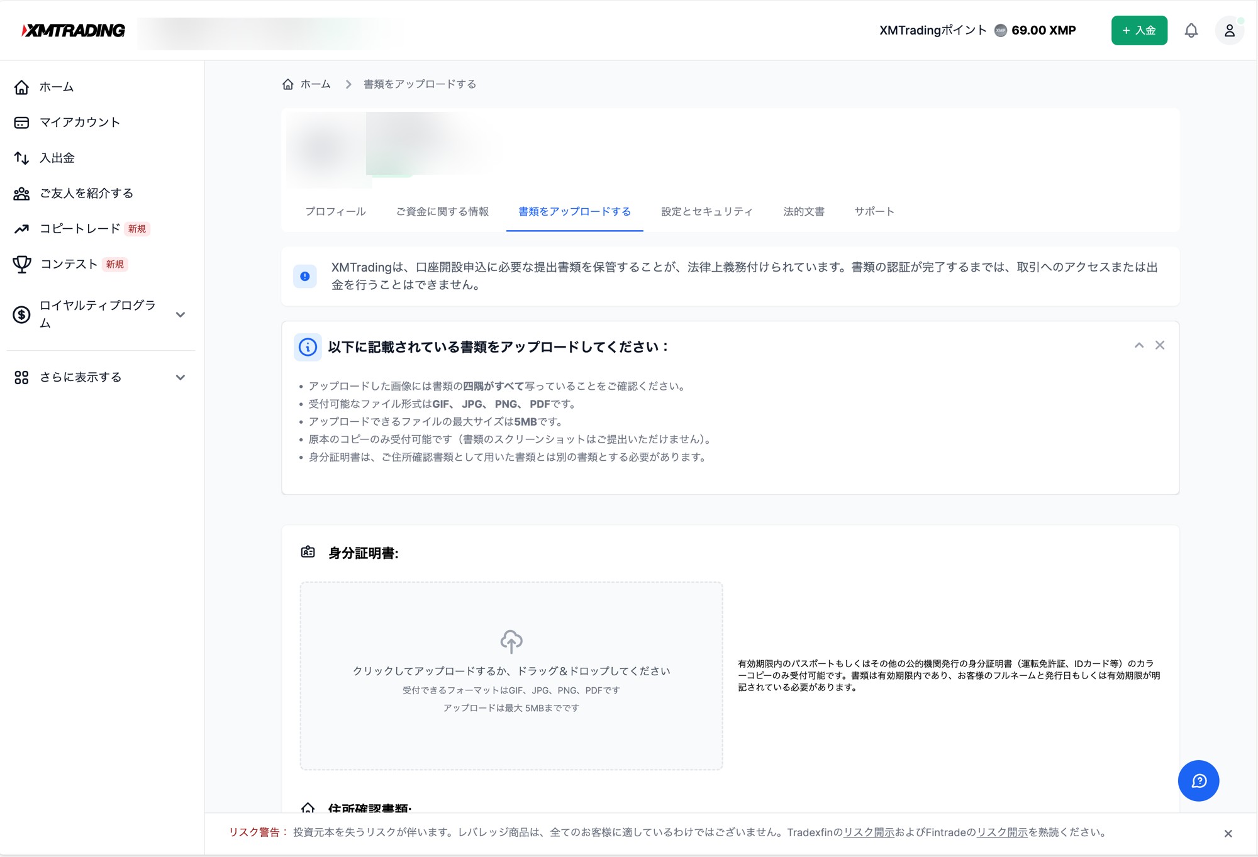Click the info circle icon in upload instructions
This screenshot has width=1258, height=857.
click(308, 347)
